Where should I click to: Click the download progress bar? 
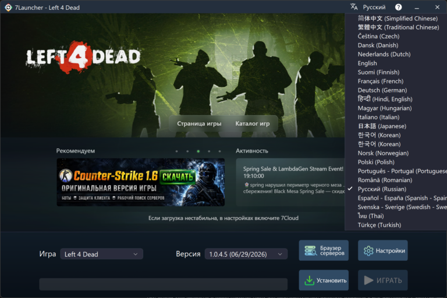click(164, 284)
